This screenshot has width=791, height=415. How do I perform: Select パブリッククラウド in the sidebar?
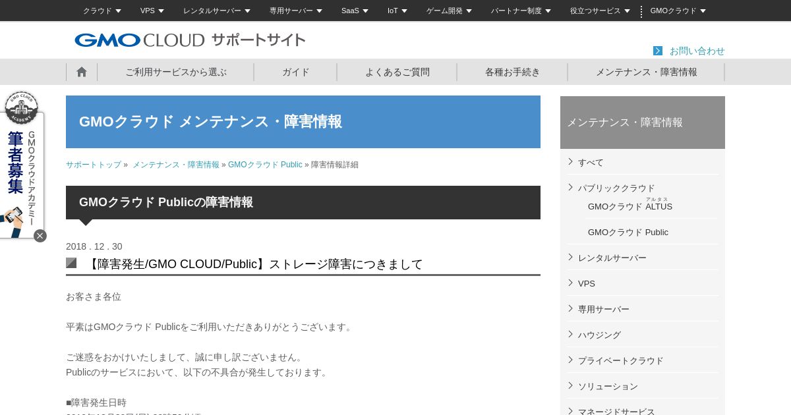pyautogui.click(x=616, y=188)
